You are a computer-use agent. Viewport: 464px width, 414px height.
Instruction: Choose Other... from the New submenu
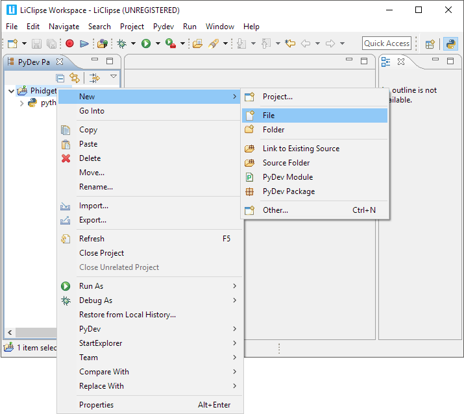coord(315,210)
